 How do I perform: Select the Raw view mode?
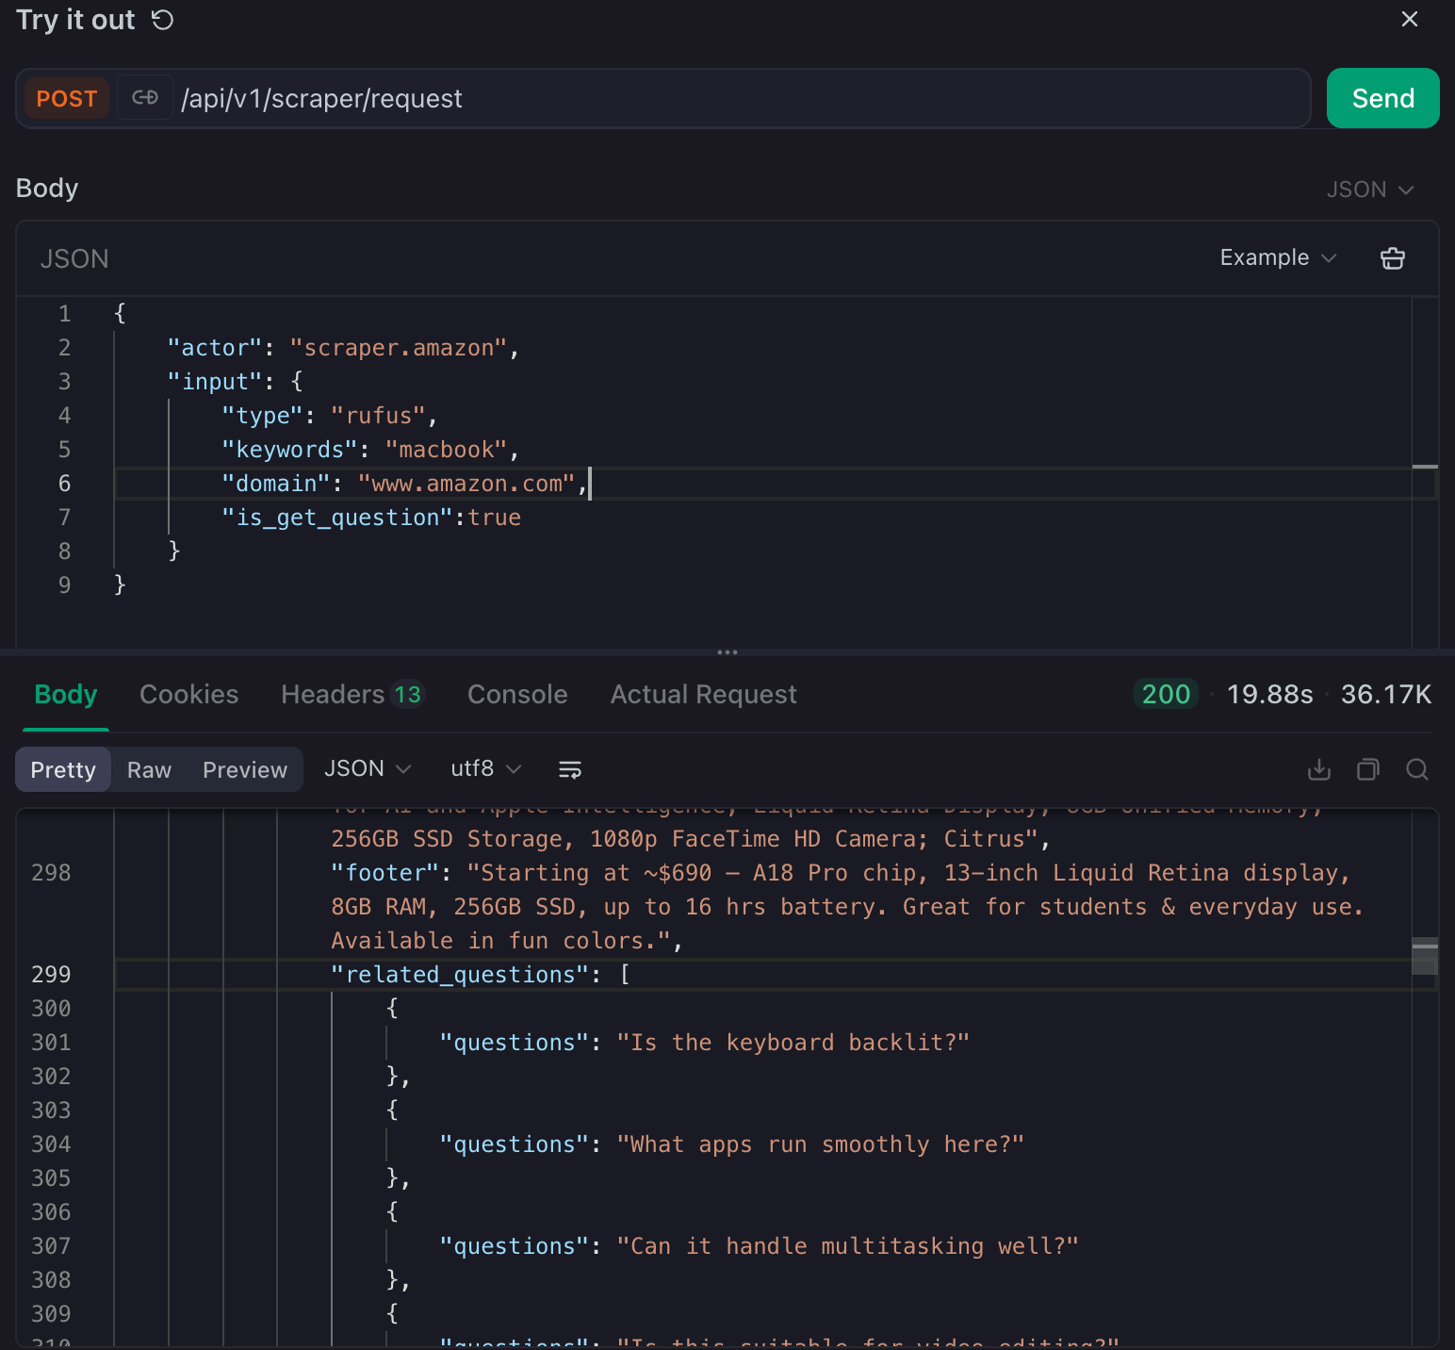point(149,769)
